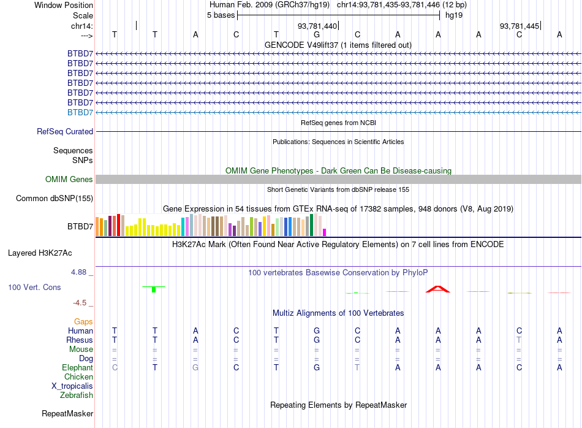Click the Layered H3K27Ac track label

40,253
